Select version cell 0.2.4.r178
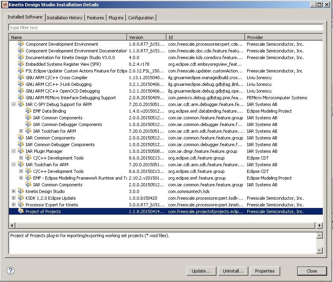This screenshot has width=333, height=282. [139, 64]
